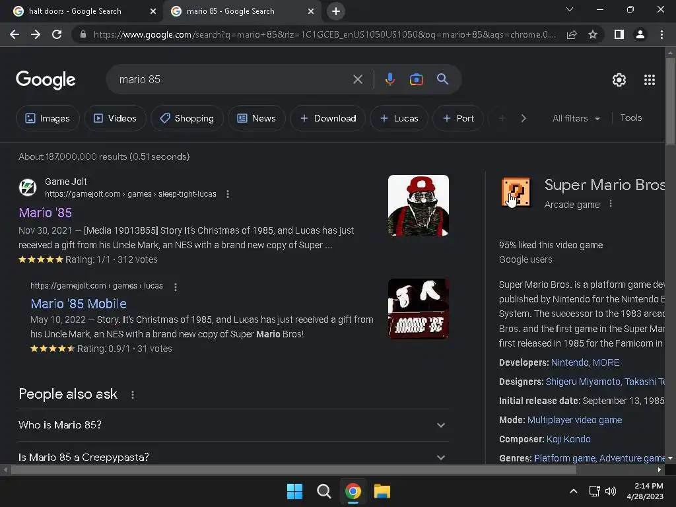This screenshot has height=507, width=676.
Task: Share this page icon in address bar
Action: pyautogui.click(x=572, y=34)
